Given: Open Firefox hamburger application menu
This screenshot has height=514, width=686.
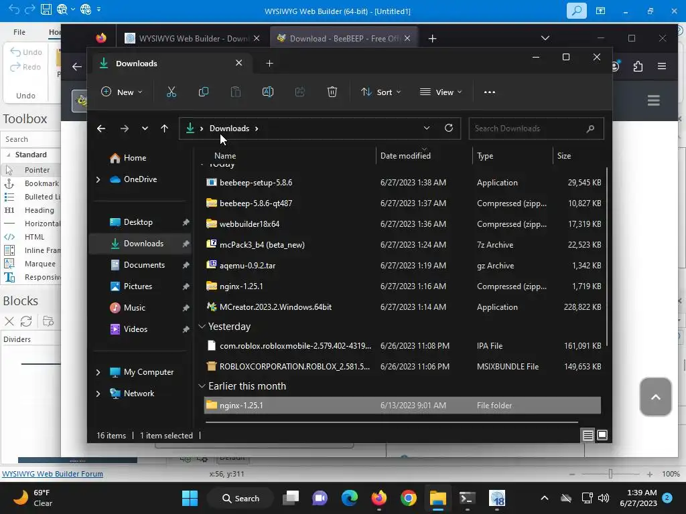Looking at the screenshot, I should click(661, 66).
